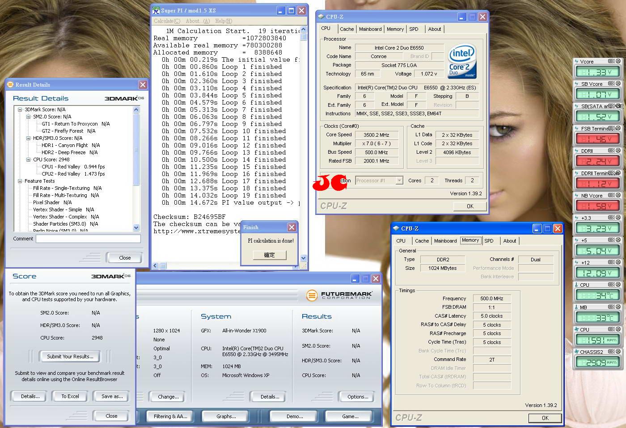
Task: Click the Comment input field
Action: point(88,239)
